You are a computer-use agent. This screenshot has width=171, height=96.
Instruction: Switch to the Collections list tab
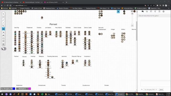[x=159, y=11]
